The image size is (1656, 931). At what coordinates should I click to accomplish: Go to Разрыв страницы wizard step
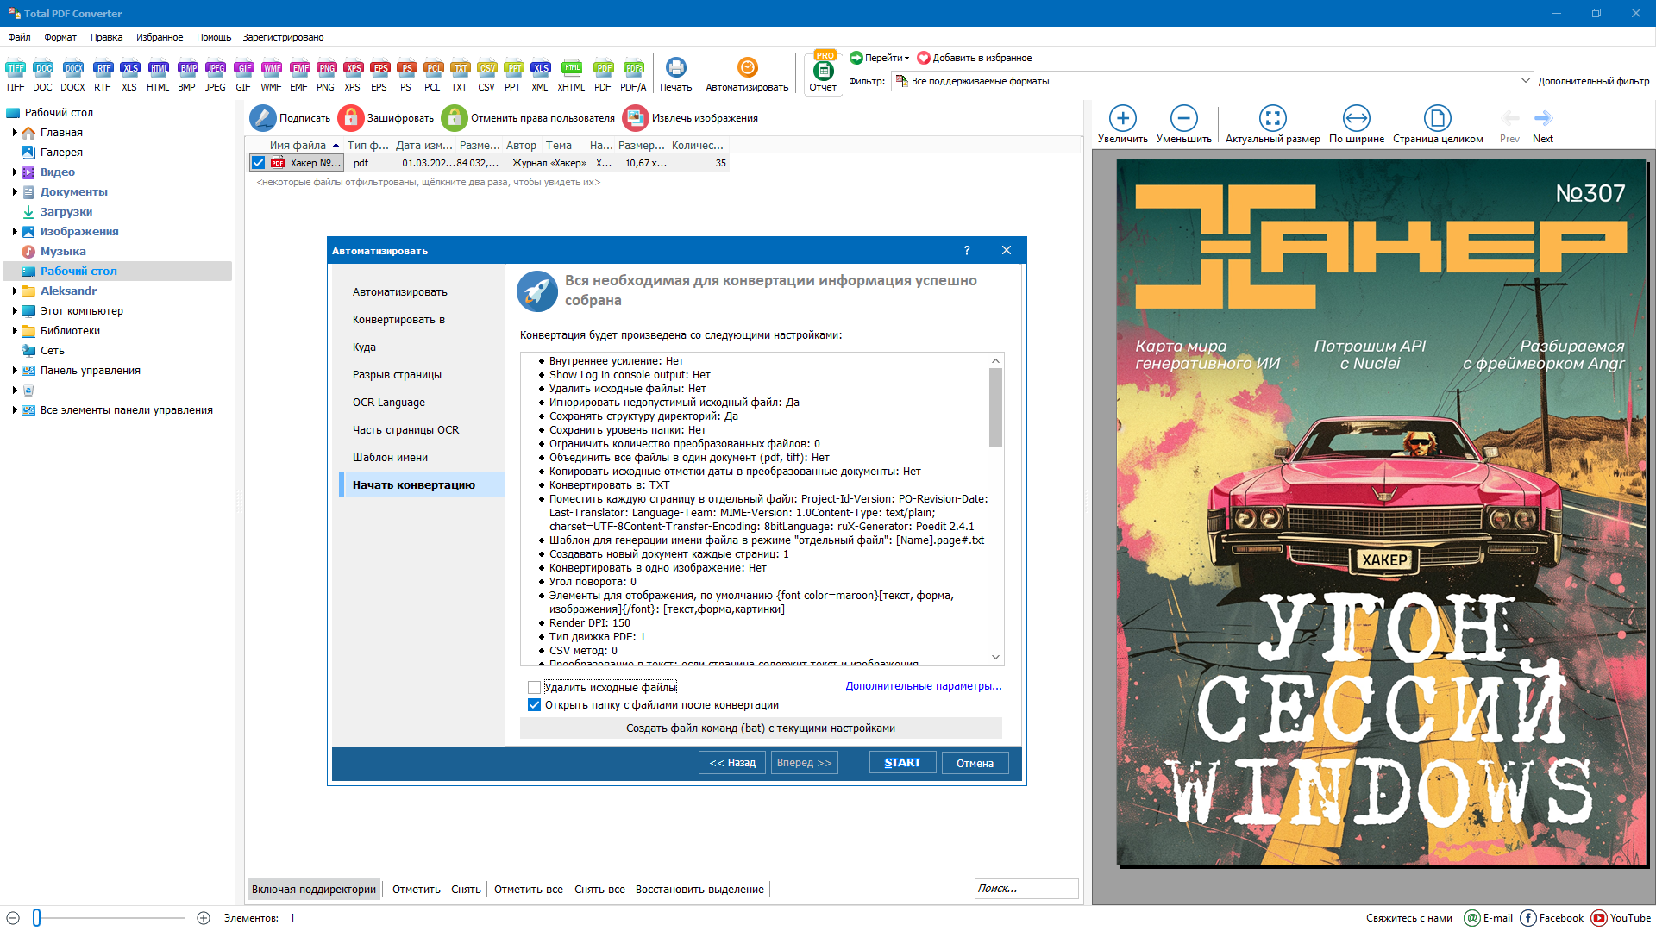pos(397,375)
